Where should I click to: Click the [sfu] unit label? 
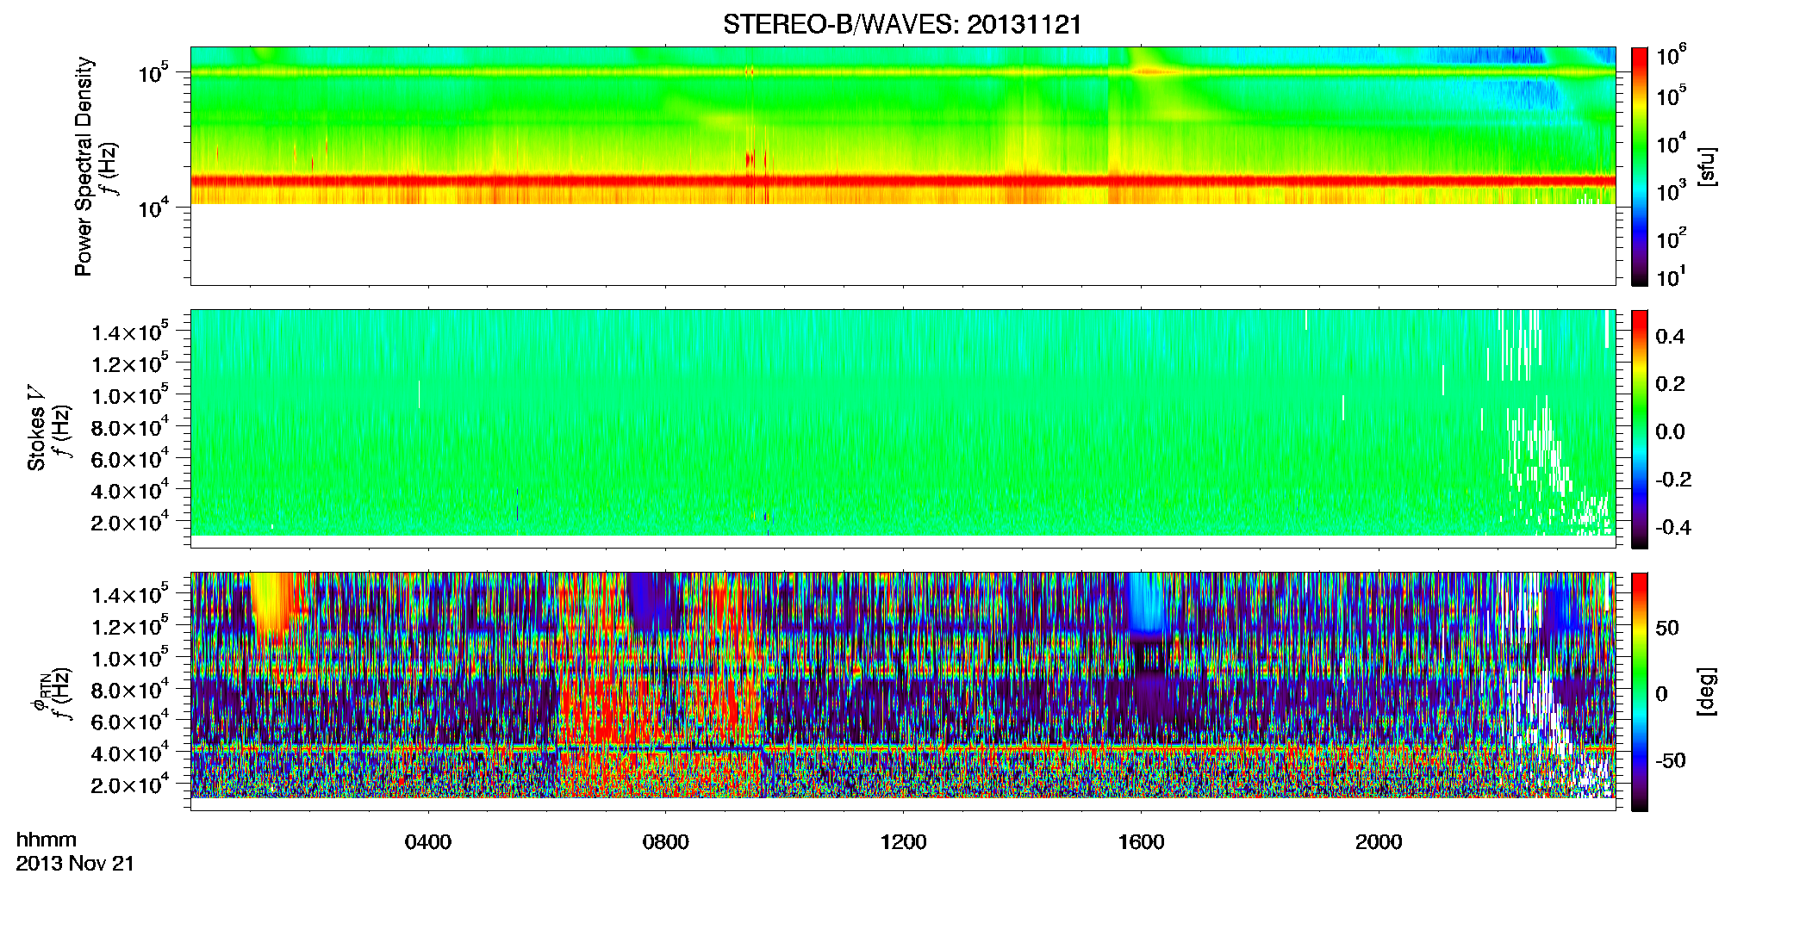(x=1707, y=167)
